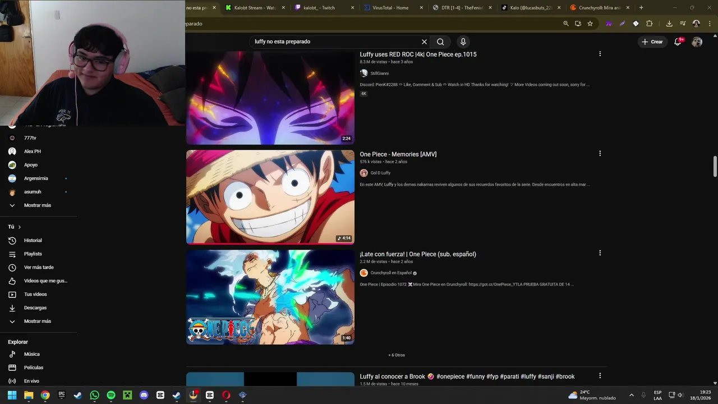Open options menu for ¡Late con fuerza!
This screenshot has width=718, height=404.
[600, 253]
